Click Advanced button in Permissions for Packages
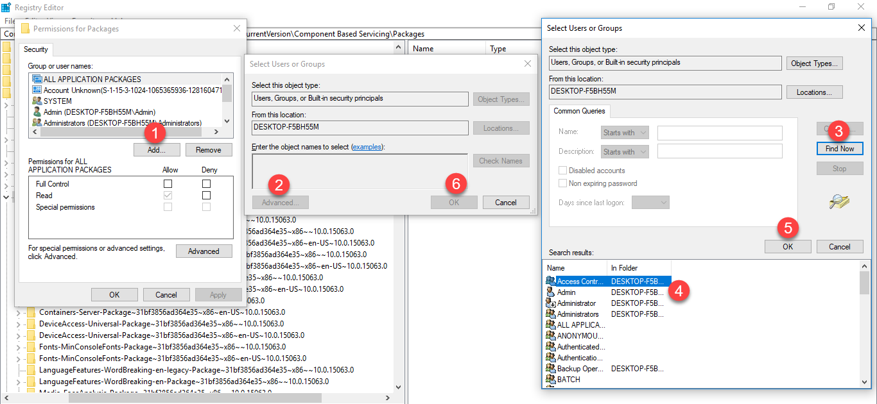The image size is (877, 404). click(204, 251)
